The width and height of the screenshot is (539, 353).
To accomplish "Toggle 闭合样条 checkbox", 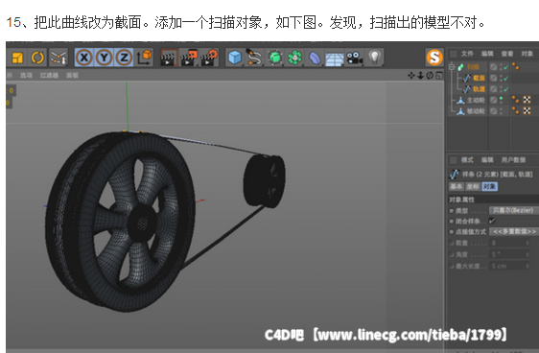I will [x=492, y=221].
